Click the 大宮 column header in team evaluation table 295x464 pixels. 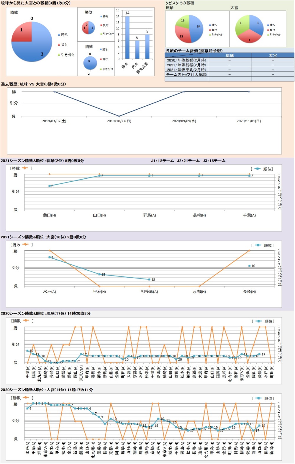coord(273,55)
